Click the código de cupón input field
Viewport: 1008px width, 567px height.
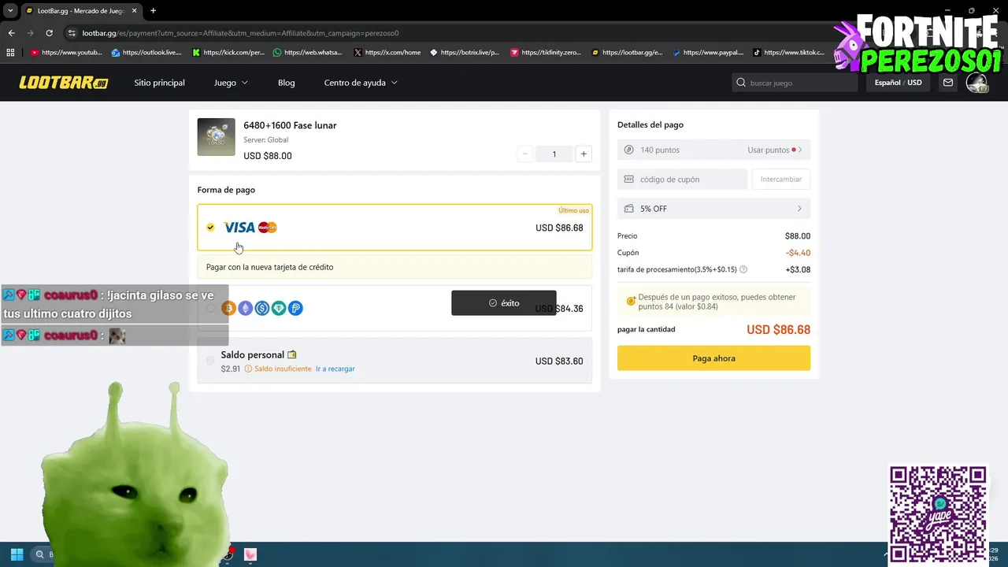coord(682,180)
